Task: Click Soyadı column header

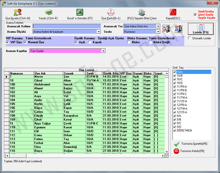Action: [x=74, y=74]
